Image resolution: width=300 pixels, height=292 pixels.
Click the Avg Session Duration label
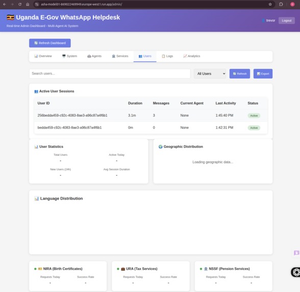pyautogui.click(x=116, y=169)
